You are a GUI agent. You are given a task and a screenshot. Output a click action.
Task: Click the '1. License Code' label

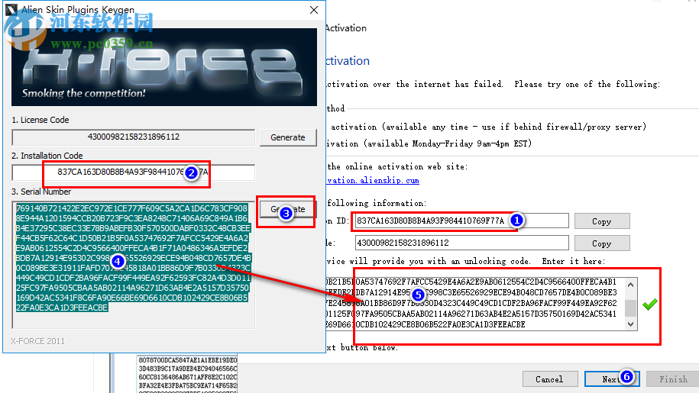[40, 120]
